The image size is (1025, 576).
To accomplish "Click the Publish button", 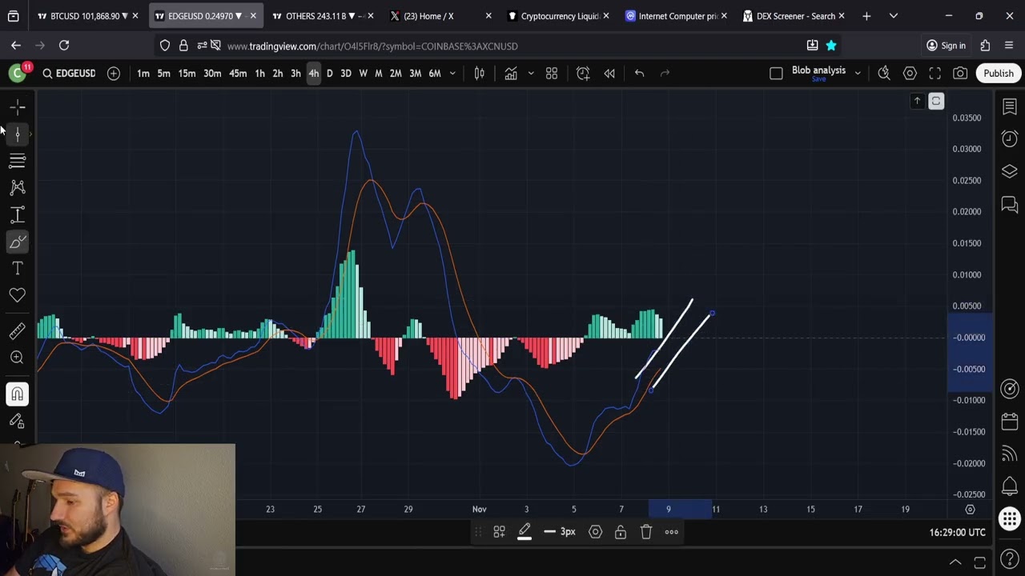I will (999, 74).
